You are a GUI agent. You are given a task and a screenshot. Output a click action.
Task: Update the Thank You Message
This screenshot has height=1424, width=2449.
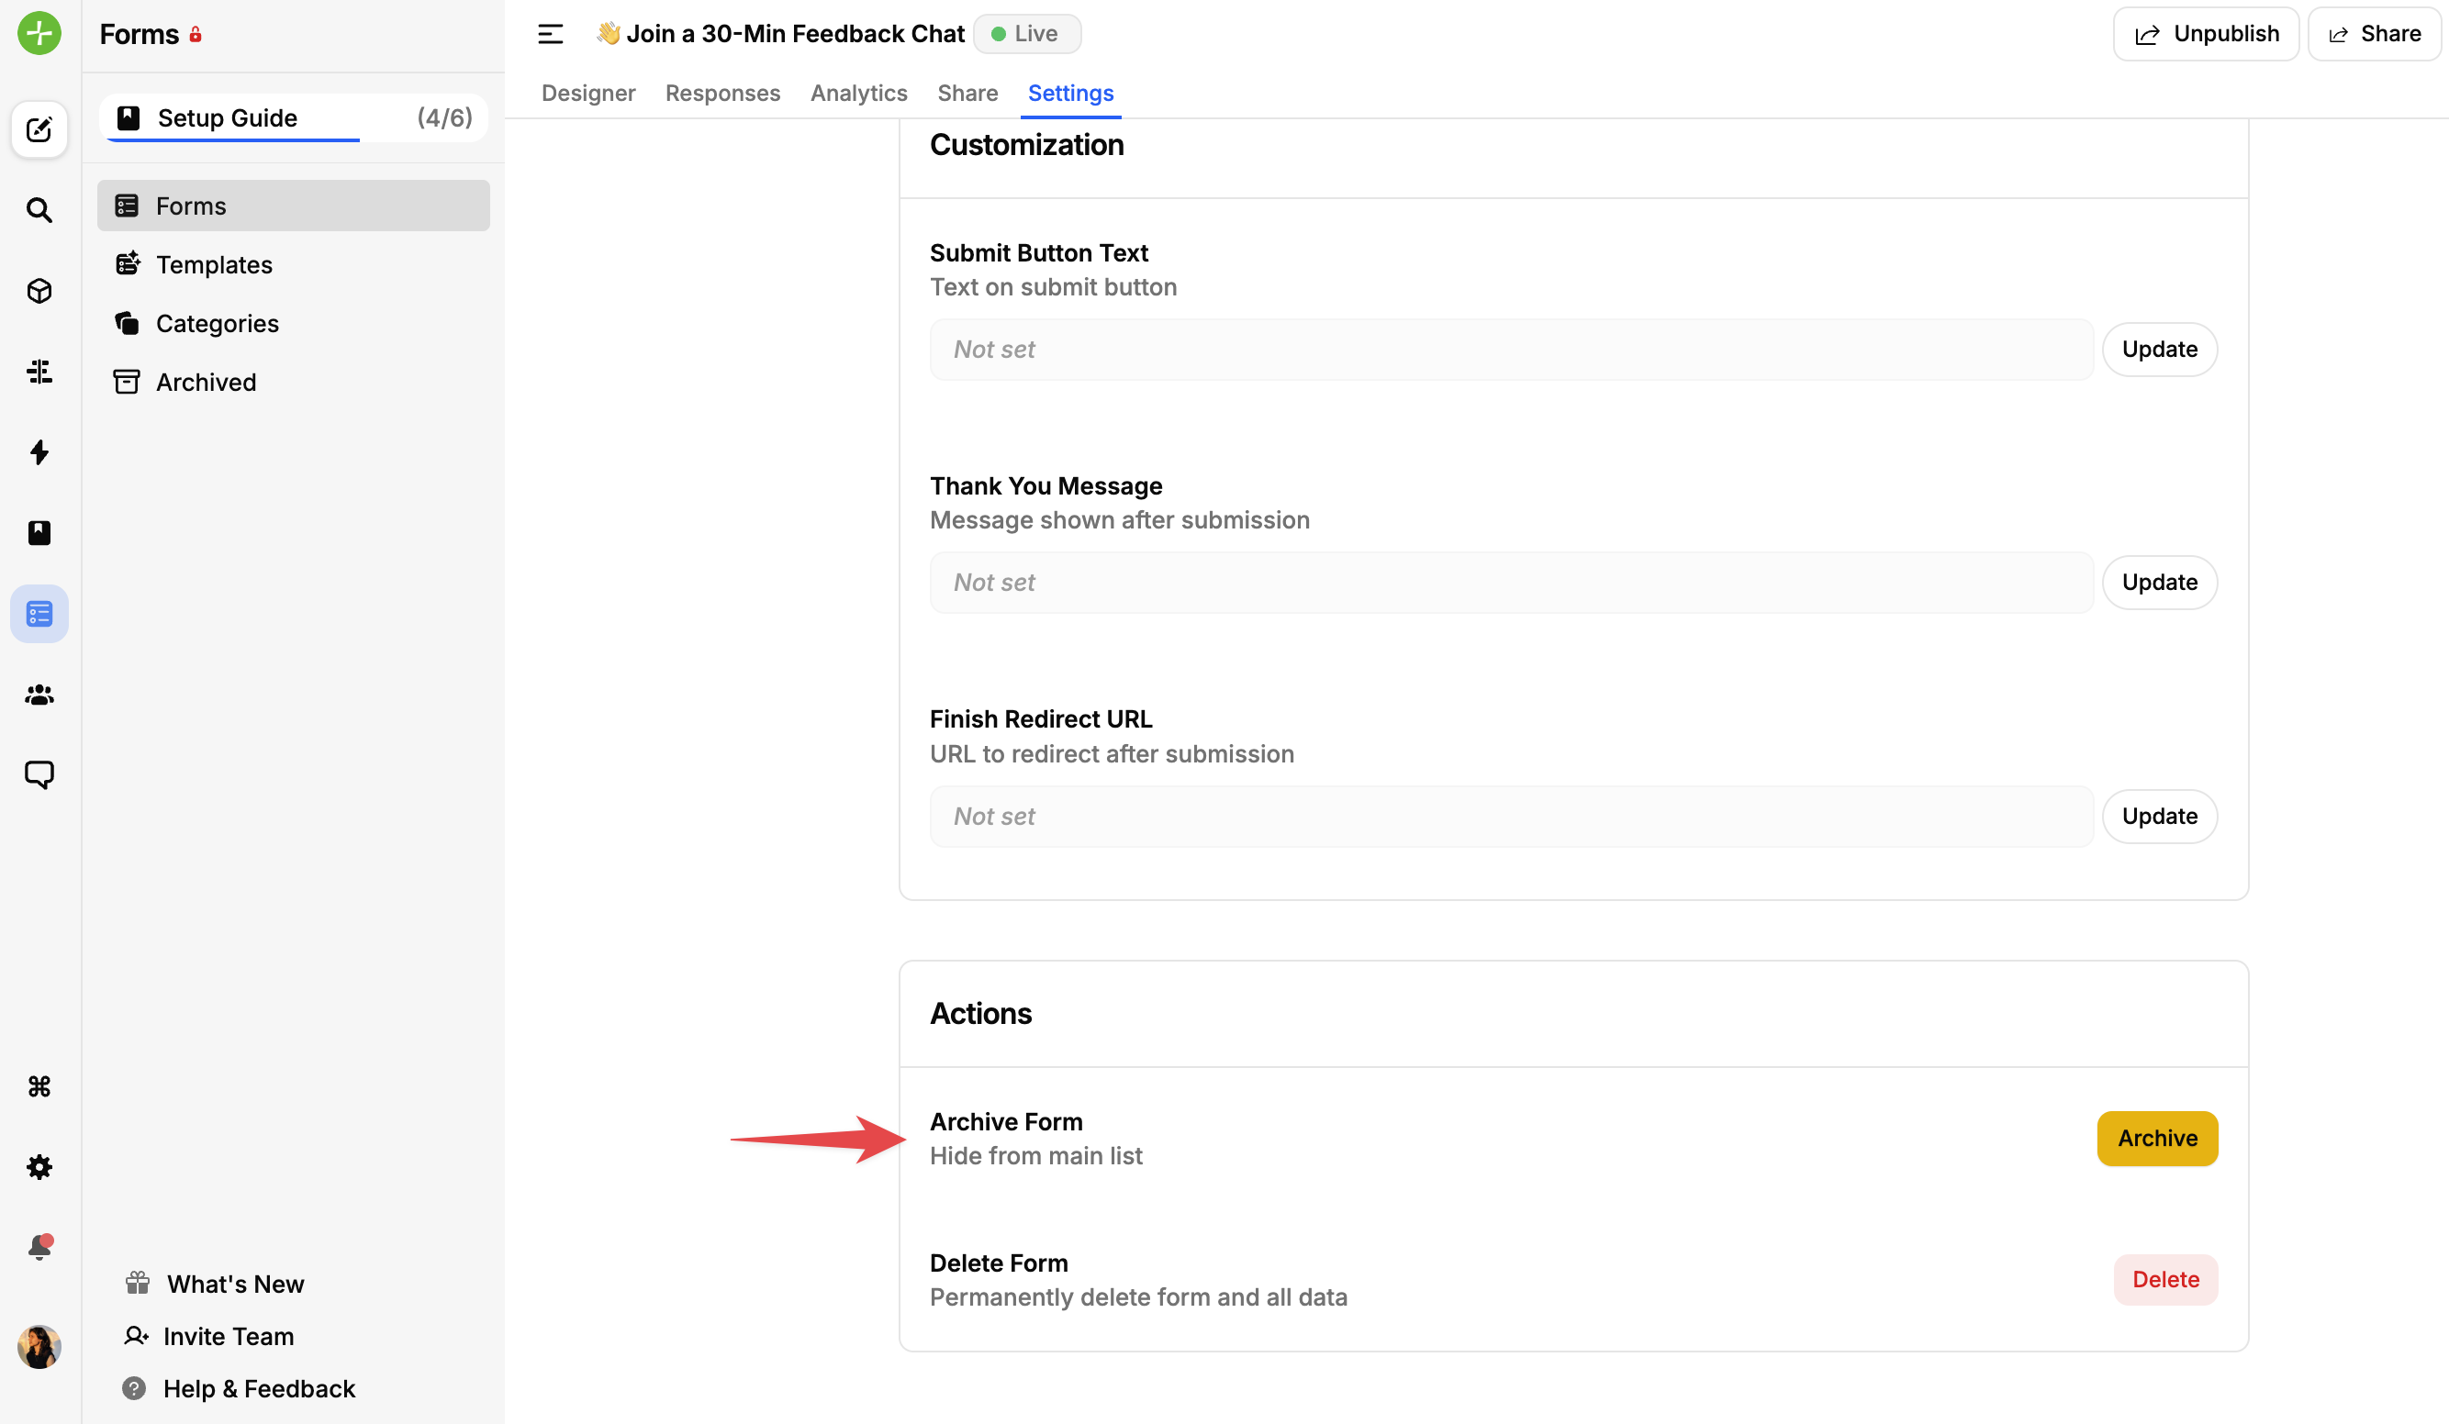coord(2159,583)
